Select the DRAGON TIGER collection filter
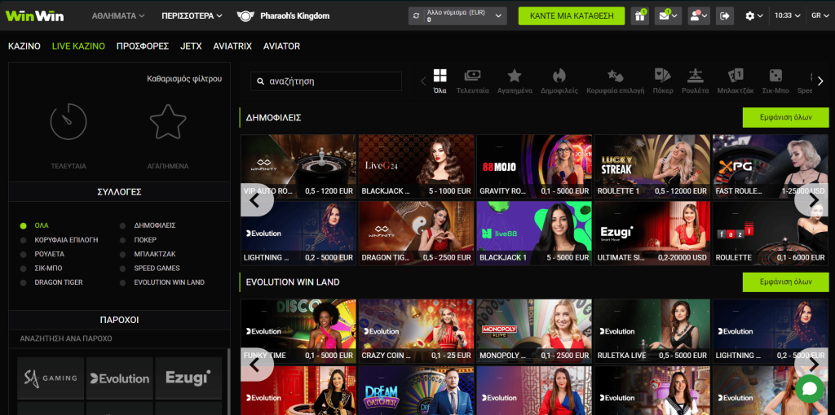 click(58, 282)
